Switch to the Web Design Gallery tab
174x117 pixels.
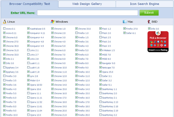coord(87,4)
